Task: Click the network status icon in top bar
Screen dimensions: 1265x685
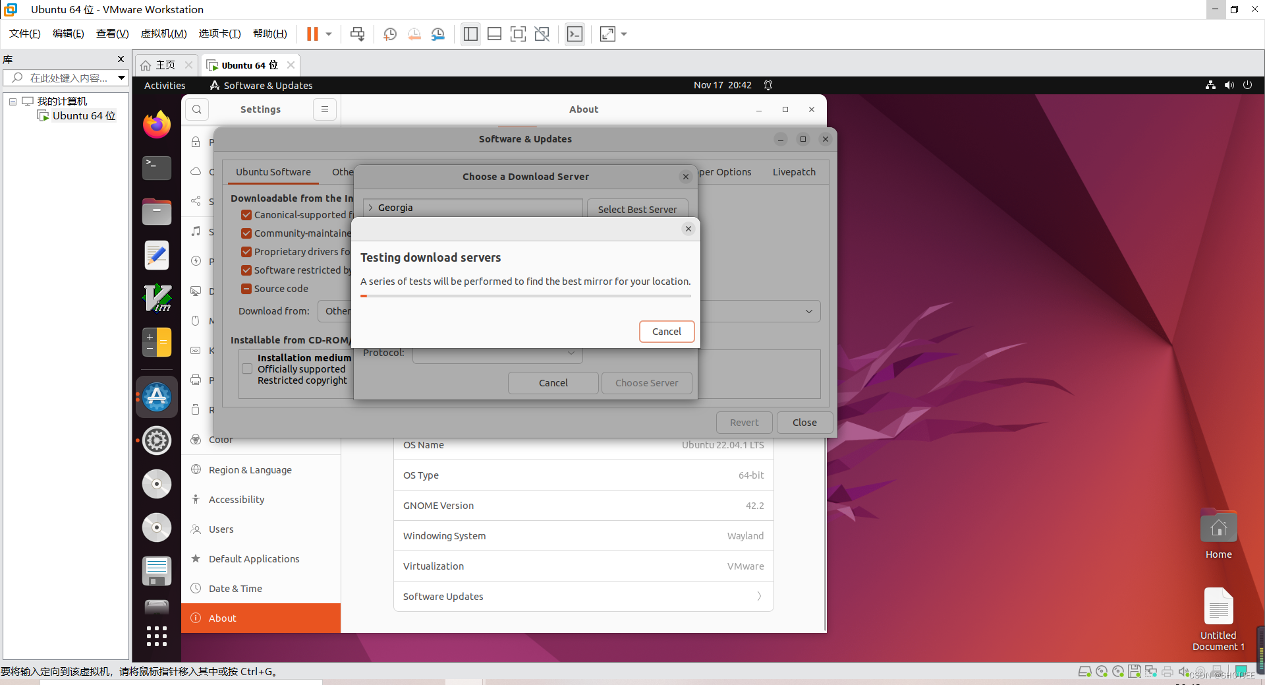Action: click(x=1210, y=85)
